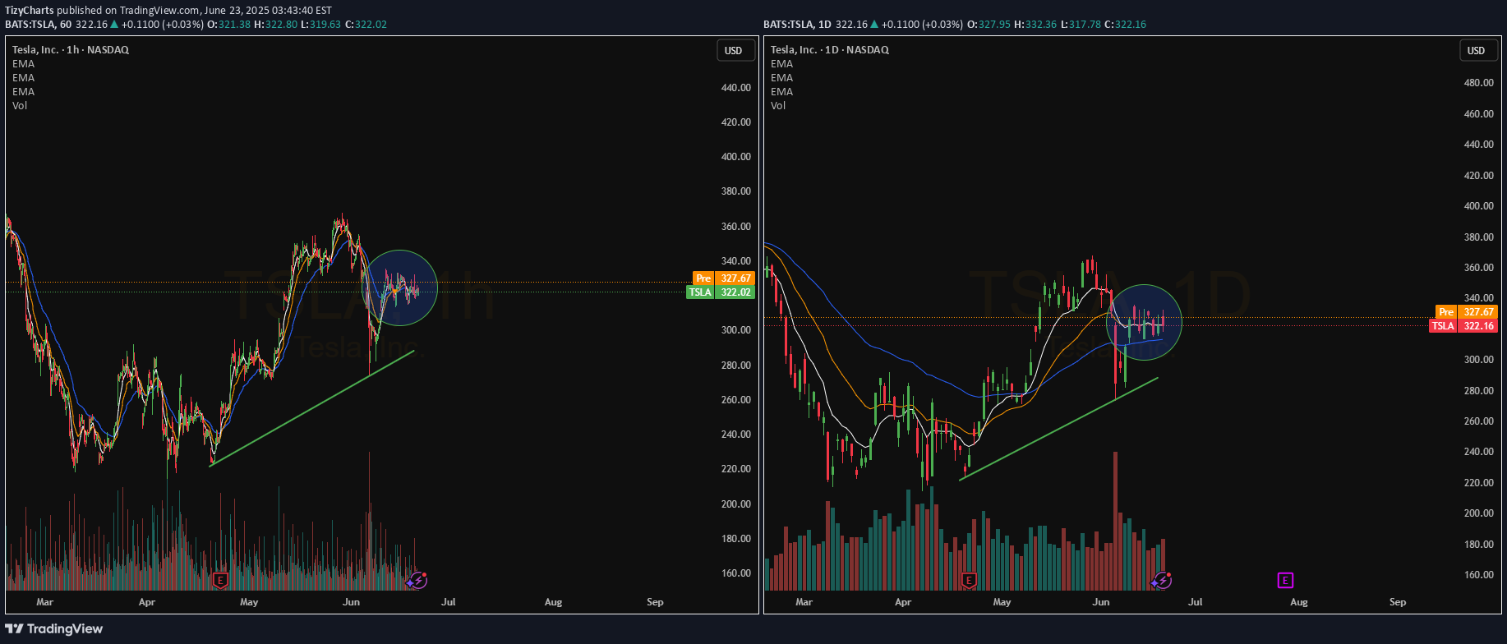Click the 400.00 price on 1D chart axis
This screenshot has height=644, width=1507.
point(1479,206)
